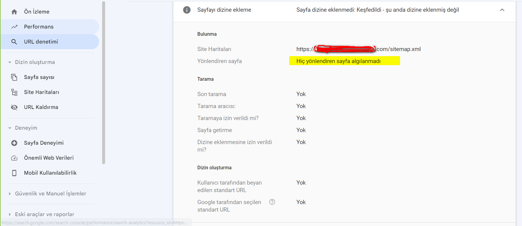Viewport: 522px width, 226px height.
Task: Open Sayfa Deneyimi report
Action: [50, 143]
